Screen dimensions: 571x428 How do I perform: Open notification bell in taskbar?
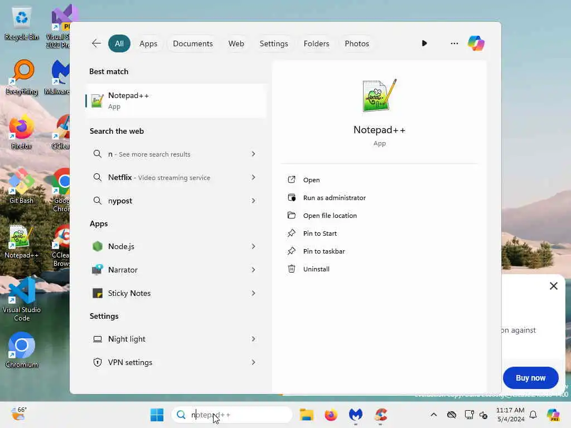533,415
